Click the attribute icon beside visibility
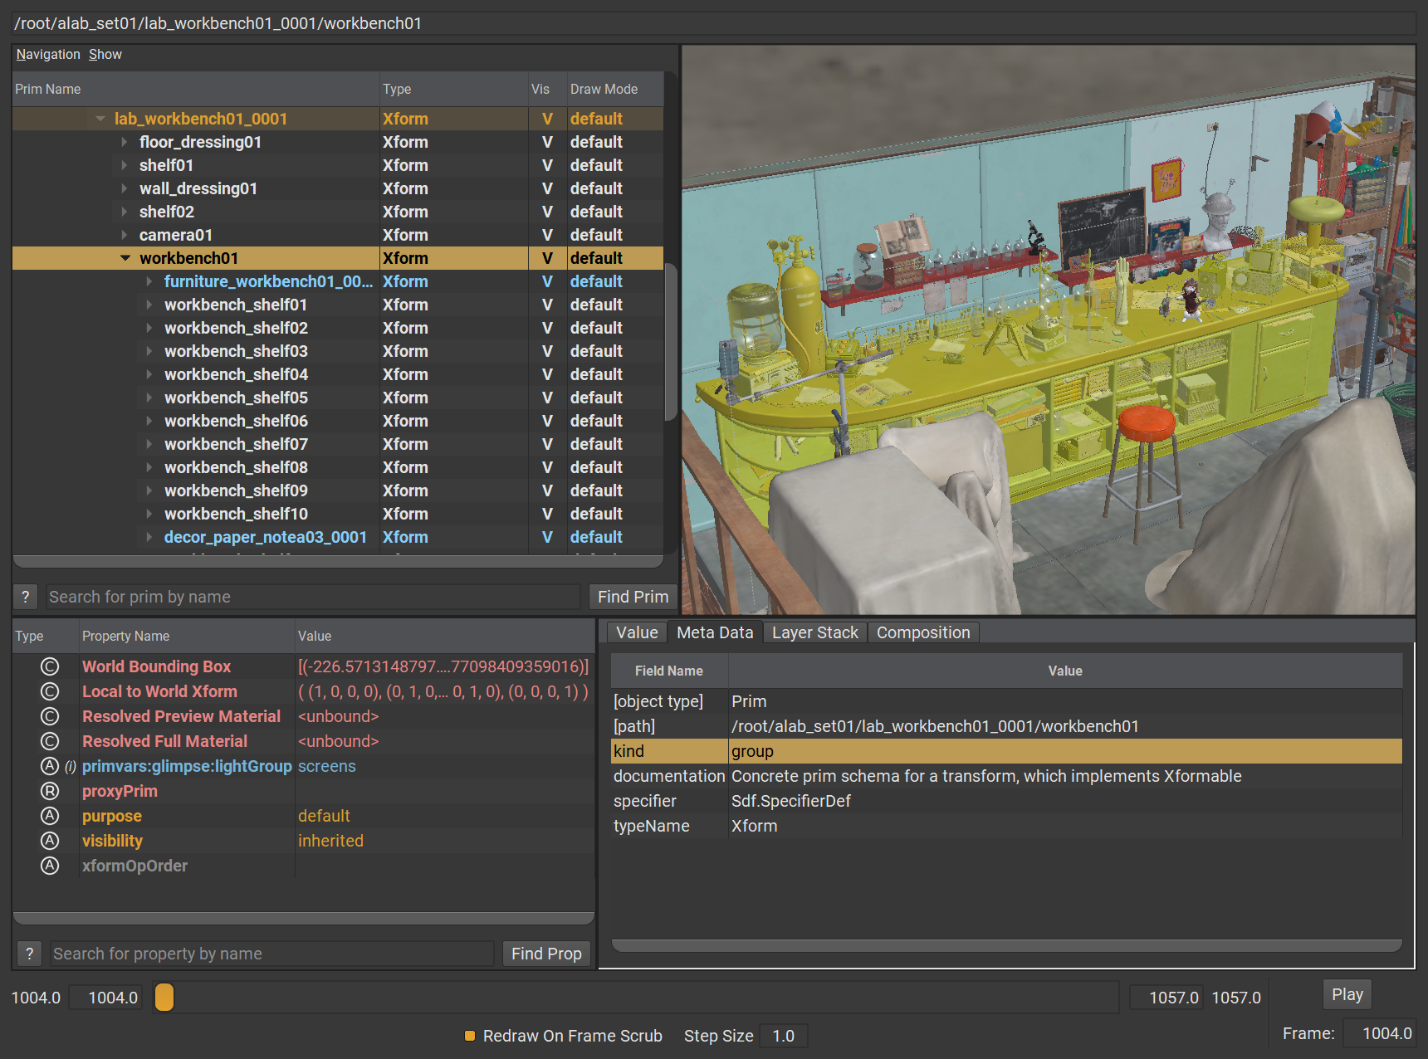Image resolution: width=1428 pixels, height=1059 pixels. coord(50,841)
